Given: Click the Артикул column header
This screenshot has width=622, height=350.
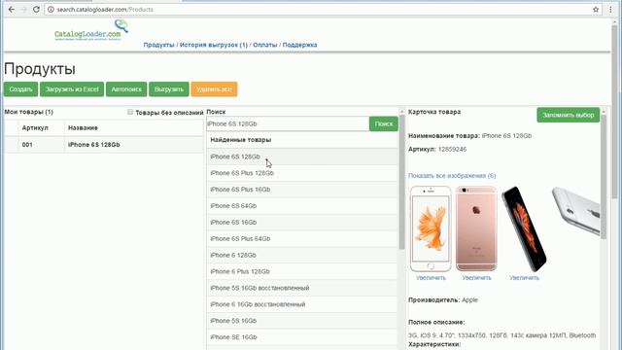Looking at the screenshot, I should tap(35, 127).
